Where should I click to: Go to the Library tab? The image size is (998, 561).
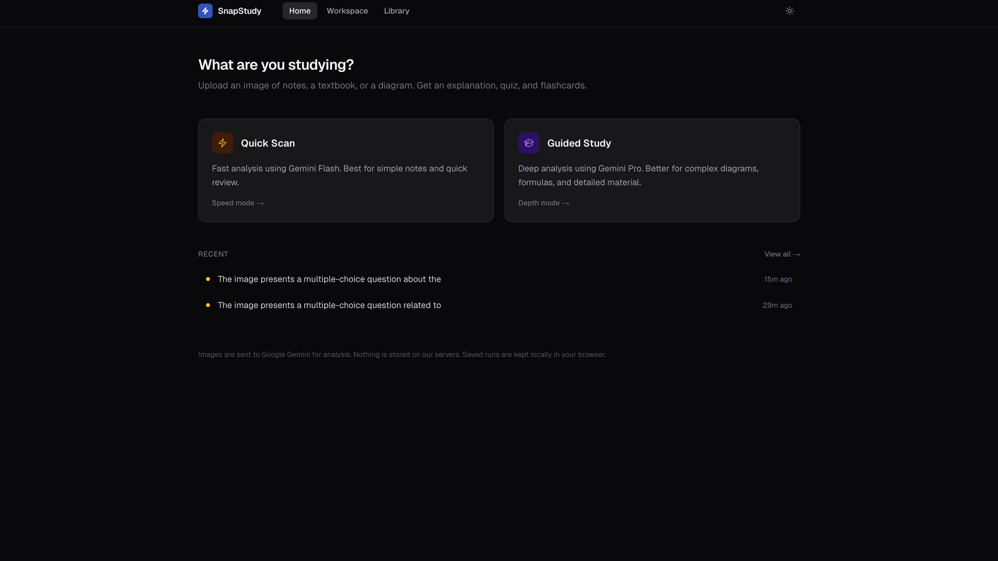396,11
